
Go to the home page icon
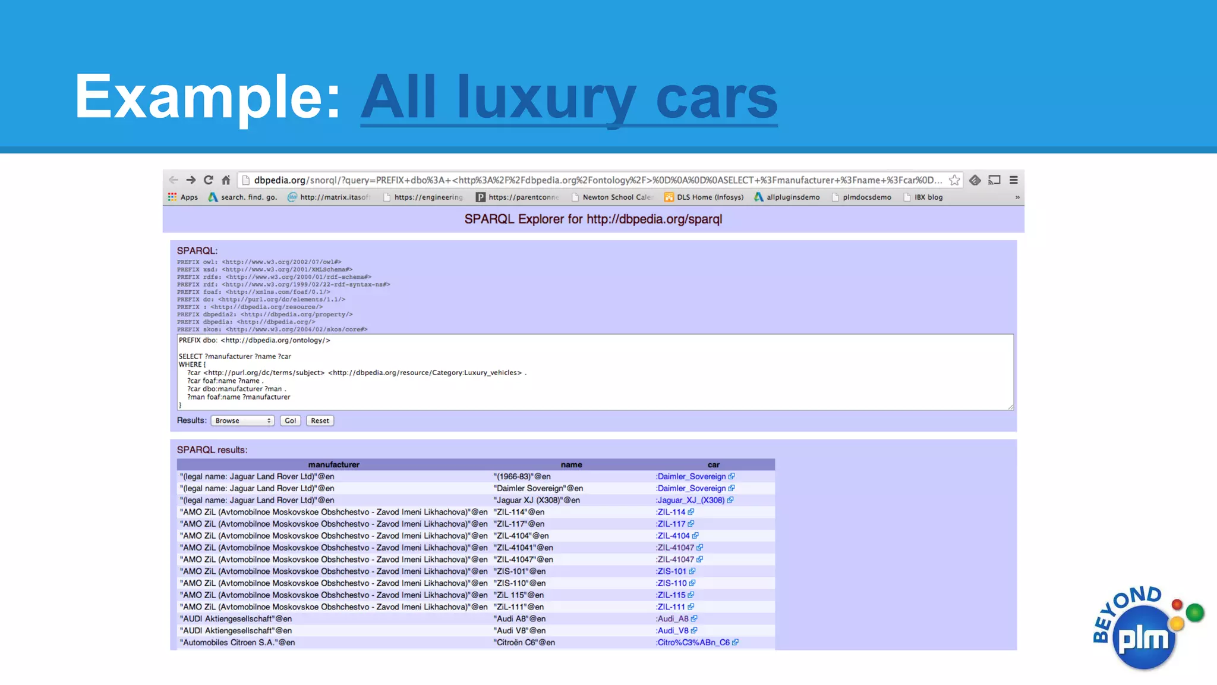coord(226,180)
